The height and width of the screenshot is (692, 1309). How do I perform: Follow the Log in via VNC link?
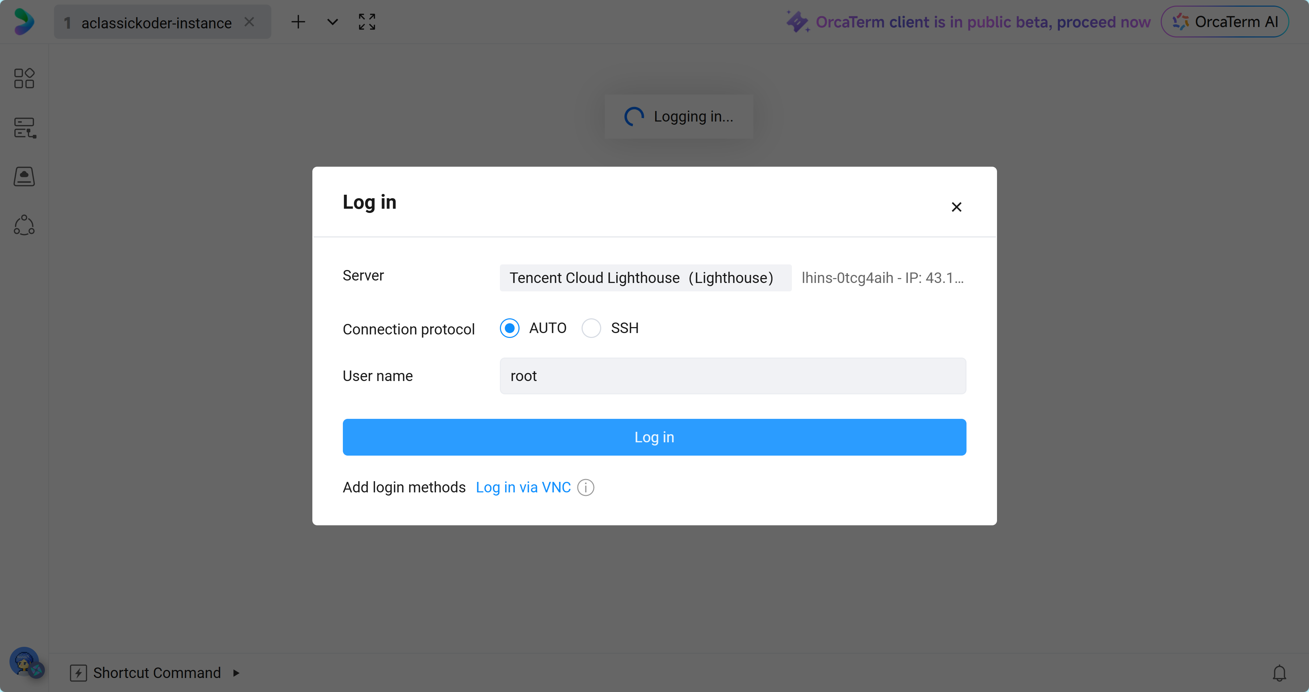pyautogui.click(x=523, y=487)
